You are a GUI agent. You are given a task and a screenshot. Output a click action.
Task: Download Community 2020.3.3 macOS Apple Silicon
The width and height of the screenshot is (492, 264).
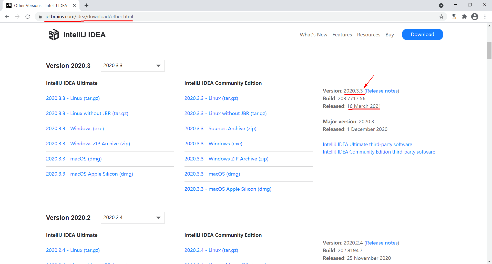pos(228,189)
